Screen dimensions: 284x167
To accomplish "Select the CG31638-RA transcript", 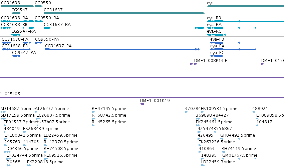I will click(18, 21).
